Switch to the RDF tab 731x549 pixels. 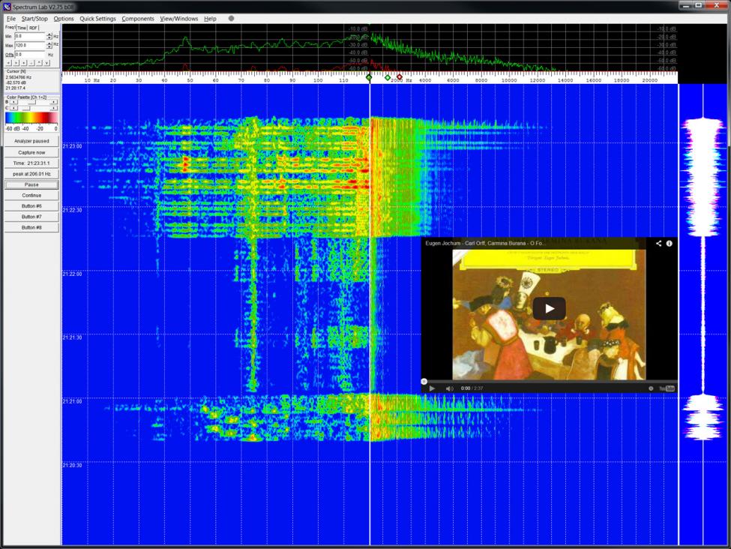tap(34, 28)
